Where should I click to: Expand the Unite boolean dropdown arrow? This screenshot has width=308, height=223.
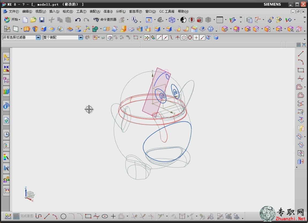tap(101, 29)
